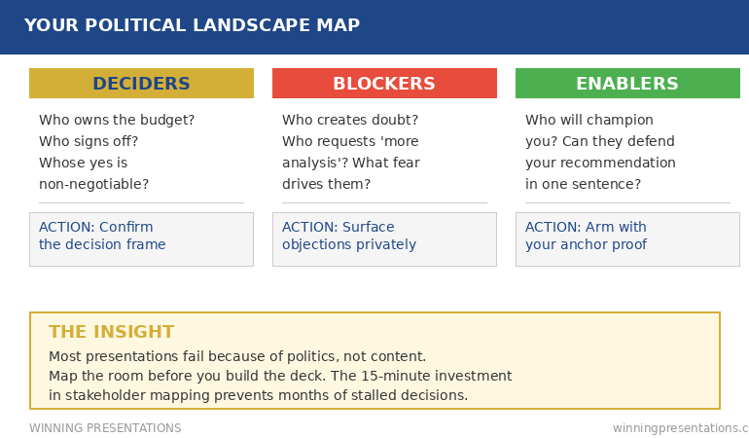Click 'ACTION: Confirm the decision frame' box

click(141, 238)
